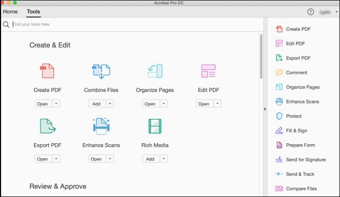Image resolution: width=340 pixels, height=197 pixels.
Task: Click Open button under Edit PDF
Action: (204, 104)
